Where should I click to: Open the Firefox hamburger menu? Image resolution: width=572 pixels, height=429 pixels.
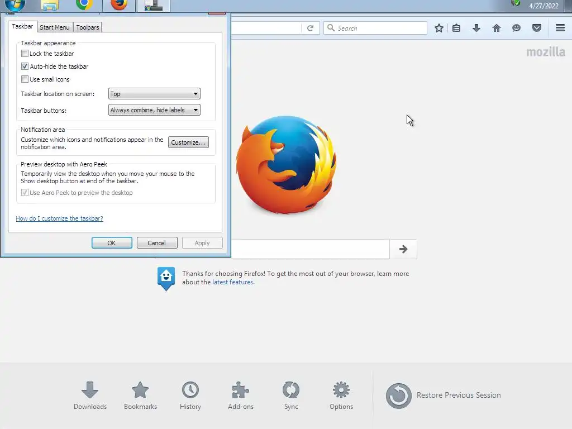[x=560, y=28]
